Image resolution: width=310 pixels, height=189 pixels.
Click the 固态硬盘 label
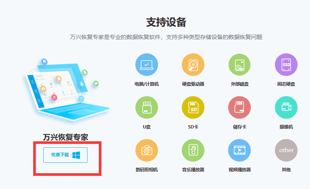point(286,84)
